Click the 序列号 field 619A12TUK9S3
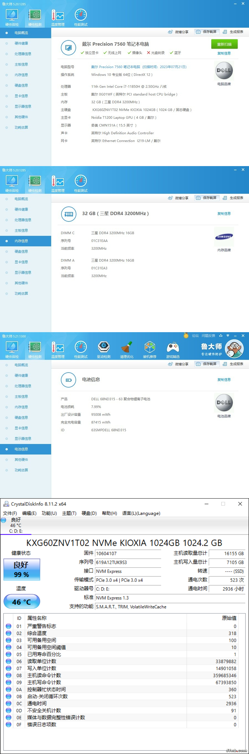This screenshot has width=249, height=754. 128,562
